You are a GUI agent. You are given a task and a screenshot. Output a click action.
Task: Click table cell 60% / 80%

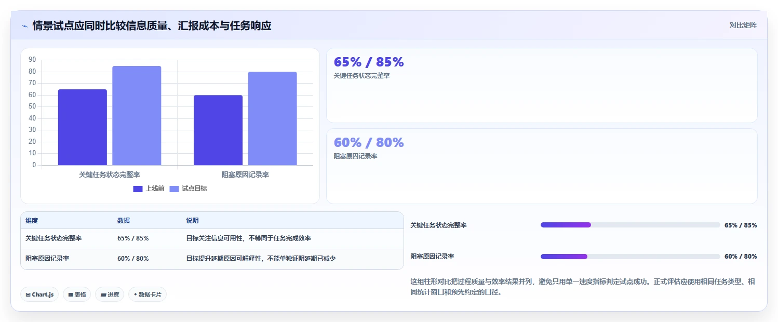[x=133, y=259]
